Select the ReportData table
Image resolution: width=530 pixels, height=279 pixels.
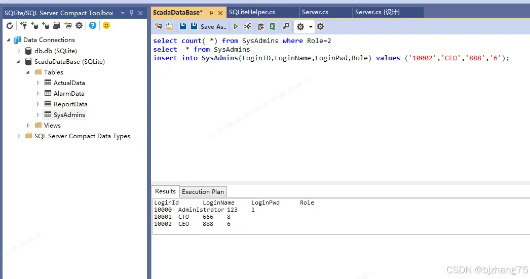click(x=70, y=104)
